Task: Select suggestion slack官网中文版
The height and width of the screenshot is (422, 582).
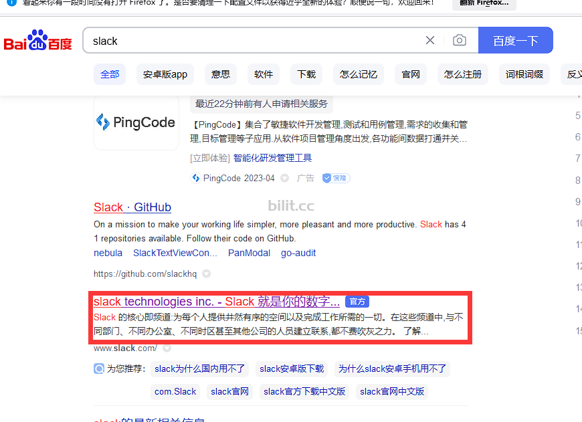Action: coord(392,392)
